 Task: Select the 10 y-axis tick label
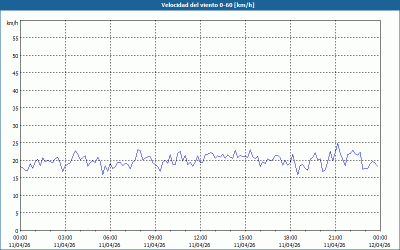[15, 195]
